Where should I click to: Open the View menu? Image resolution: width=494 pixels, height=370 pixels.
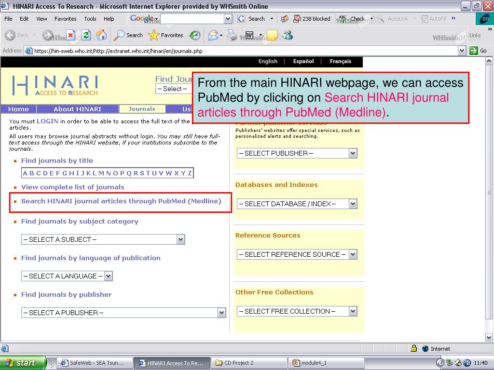point(41,19)
